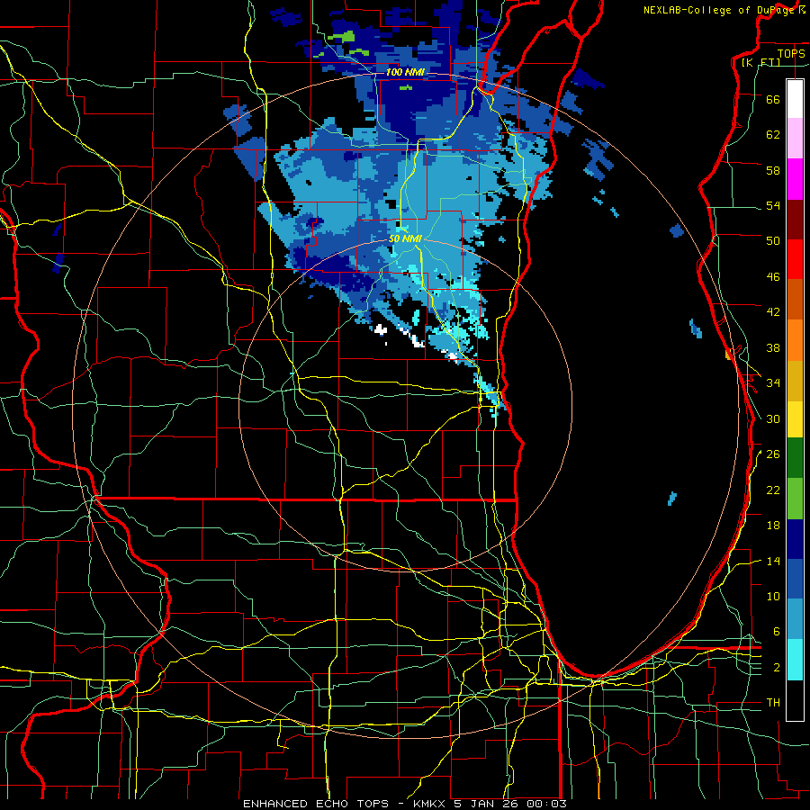Screen dimensions: 810x810
Task: Click the TOPS legend title
Action: (791, 53)
